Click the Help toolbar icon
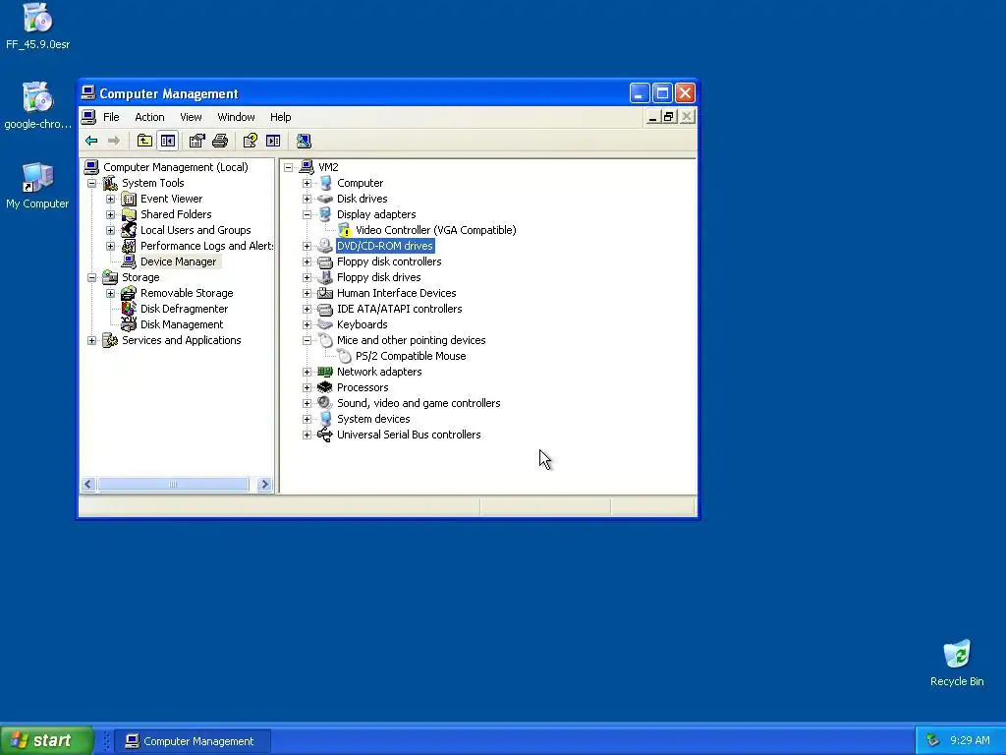Image resolution: width=1006 pixels, height=755 pixels. click(x=251, y=141)
